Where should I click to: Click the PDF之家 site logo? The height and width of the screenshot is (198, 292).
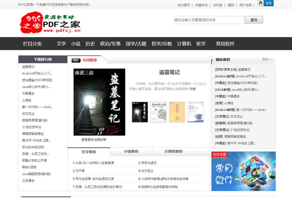click(x=50, y=23)
